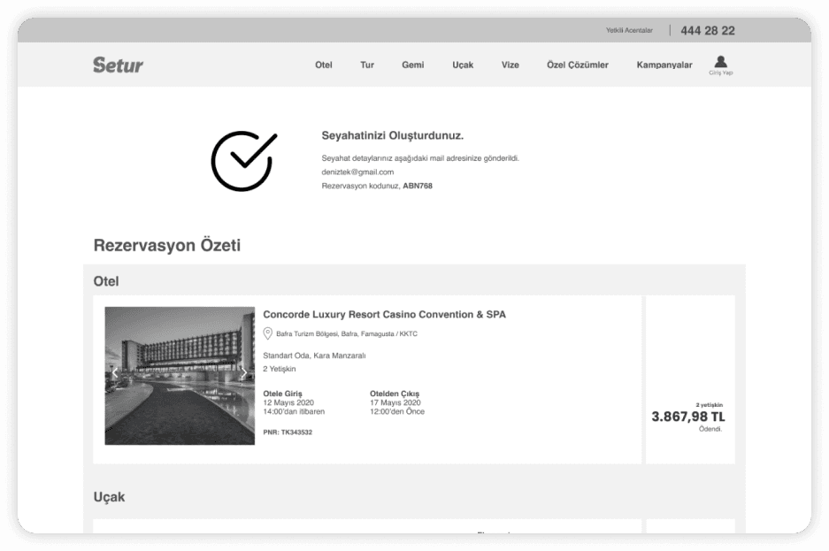The width and height of the screenshot is (829, 551).
Task: Click the location pin icon beside Bafra address
Action: 267,333
